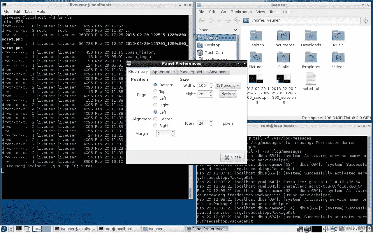
Task: Open View menu in file manager
Action: click(261, 12)
